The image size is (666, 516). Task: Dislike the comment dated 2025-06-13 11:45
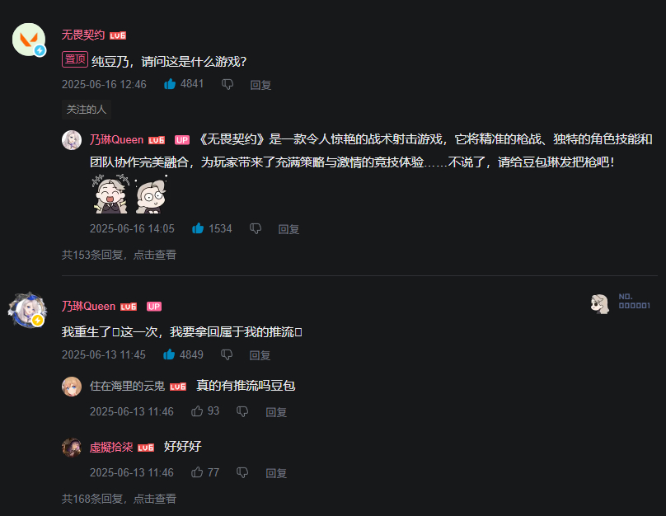pyautogui.click(x=227, y=354)
